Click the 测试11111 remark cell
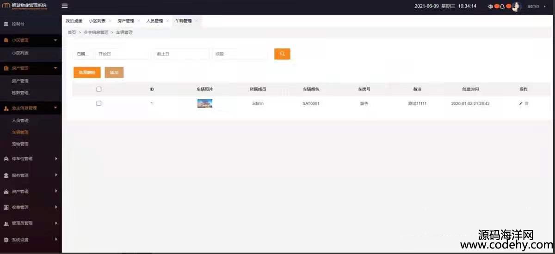Viewport: 555px width, 254px height. 417,104
